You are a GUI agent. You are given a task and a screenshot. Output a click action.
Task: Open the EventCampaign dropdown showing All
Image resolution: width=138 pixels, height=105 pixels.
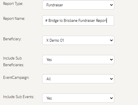[x=78, y=79]
